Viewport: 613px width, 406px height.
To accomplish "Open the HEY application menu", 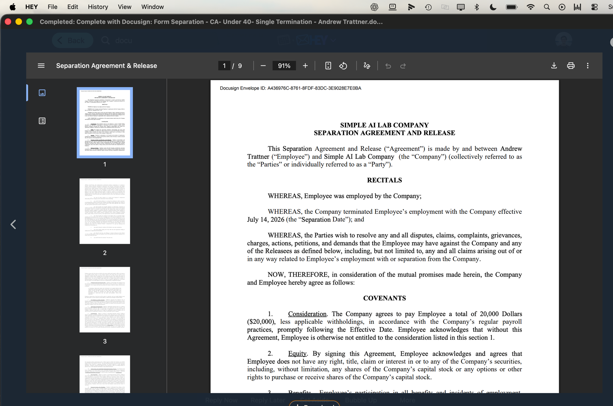I will [x=31, y=7].
